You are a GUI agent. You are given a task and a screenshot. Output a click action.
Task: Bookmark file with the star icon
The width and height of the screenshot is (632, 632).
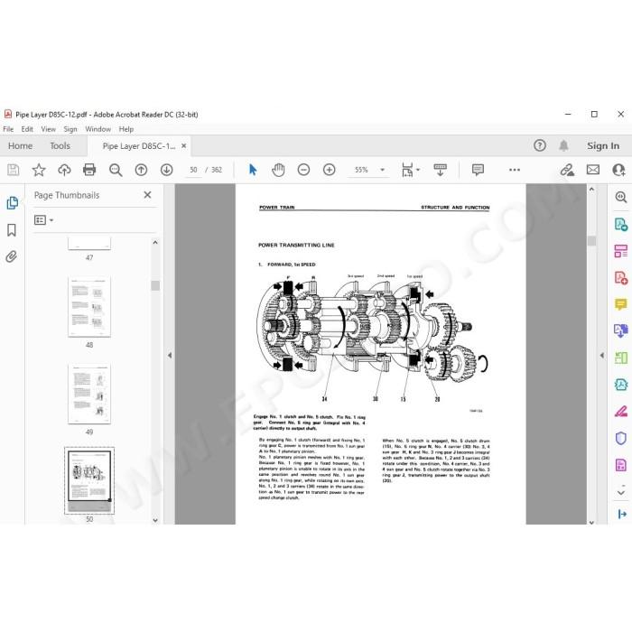39,170
